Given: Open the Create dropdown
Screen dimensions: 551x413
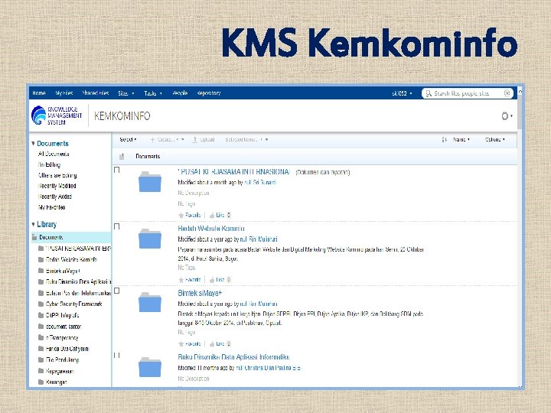Looking at the screenshot, I should coord(167,139).
